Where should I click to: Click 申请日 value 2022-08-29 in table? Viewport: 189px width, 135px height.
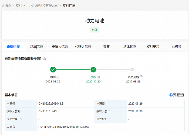tap(135, 103)
